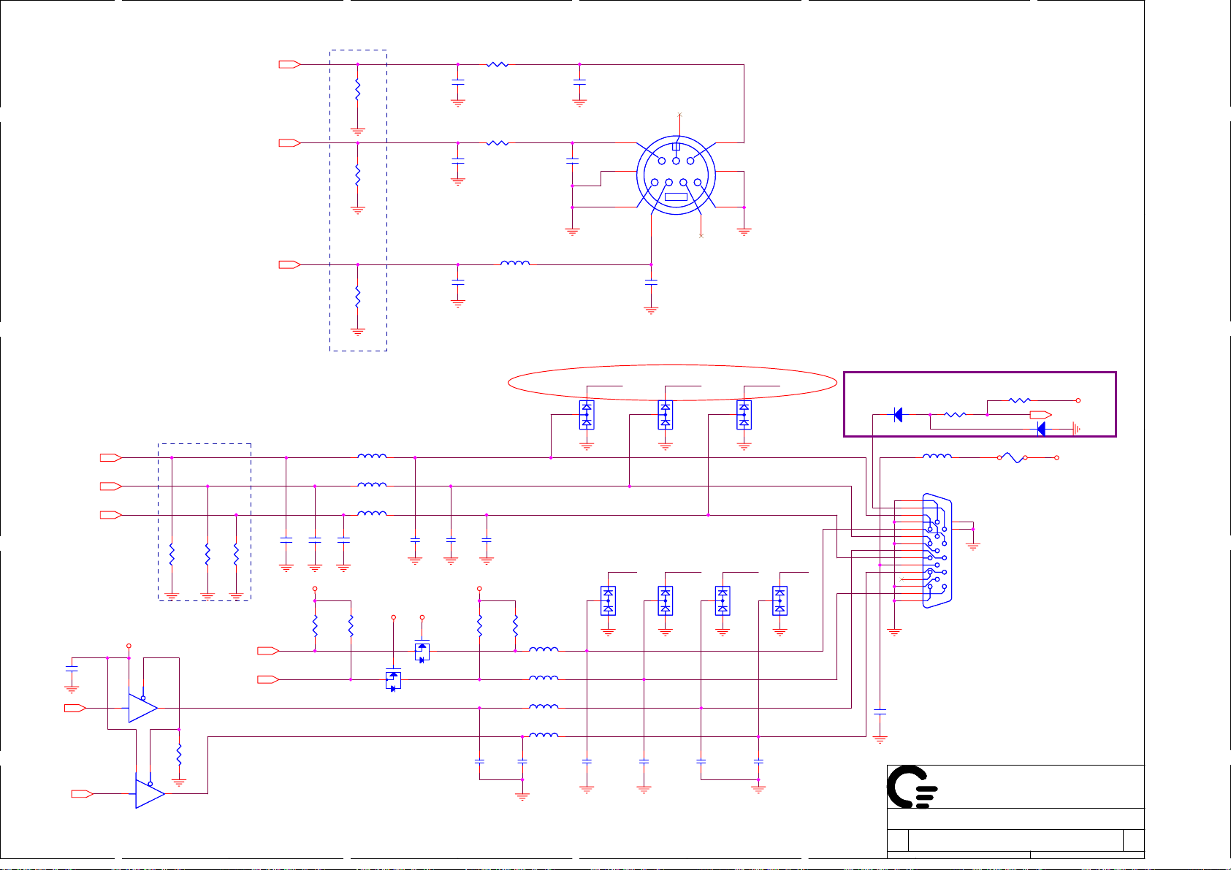Select the inductor on the bottom RGB line
The height and width of the screenshot is (870, 1231).
tap(372, 514)
